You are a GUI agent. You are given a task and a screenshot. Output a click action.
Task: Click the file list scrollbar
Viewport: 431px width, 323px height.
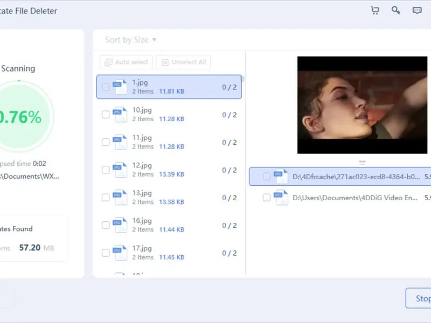243,79
